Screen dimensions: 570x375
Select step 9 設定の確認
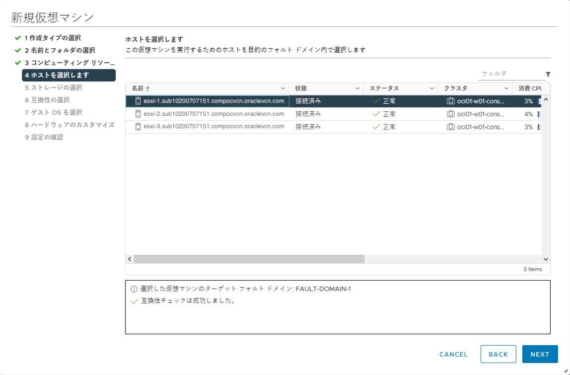click(x=44, y=137)
